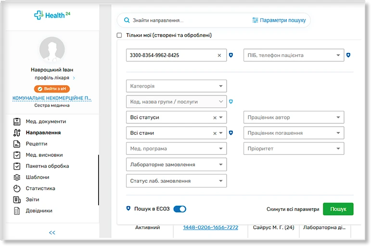Collapse the sidebar with double chevron
This screenshot has height=247, width=372.
coord(52,233)
